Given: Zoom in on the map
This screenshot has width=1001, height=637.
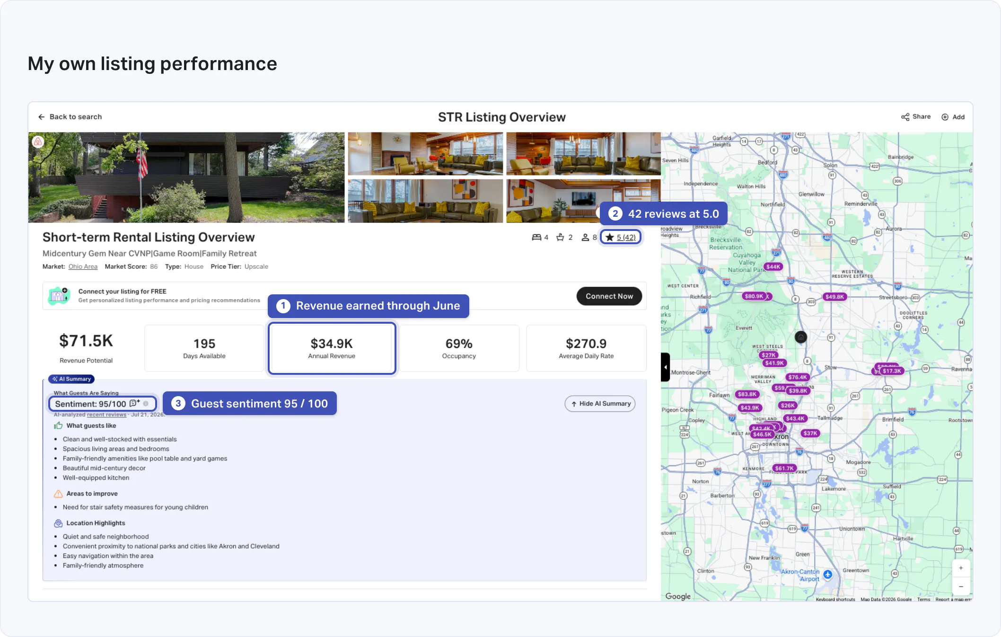Looking at the screenshot, I should click(x=961, y=568).
